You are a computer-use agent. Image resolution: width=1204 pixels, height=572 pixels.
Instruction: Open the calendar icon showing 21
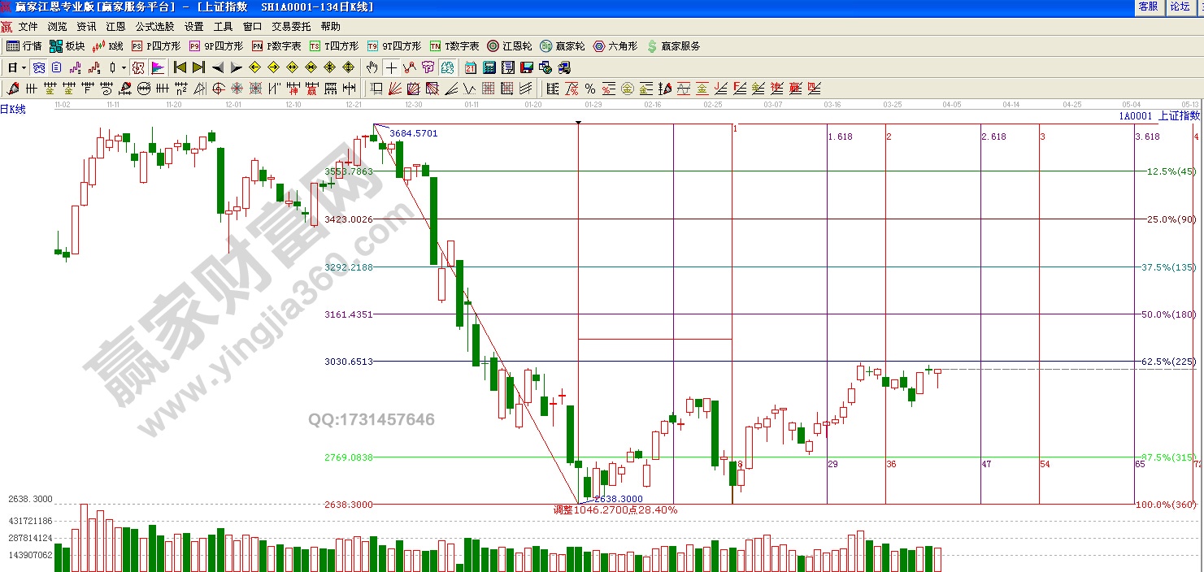[x=471, y=67]
